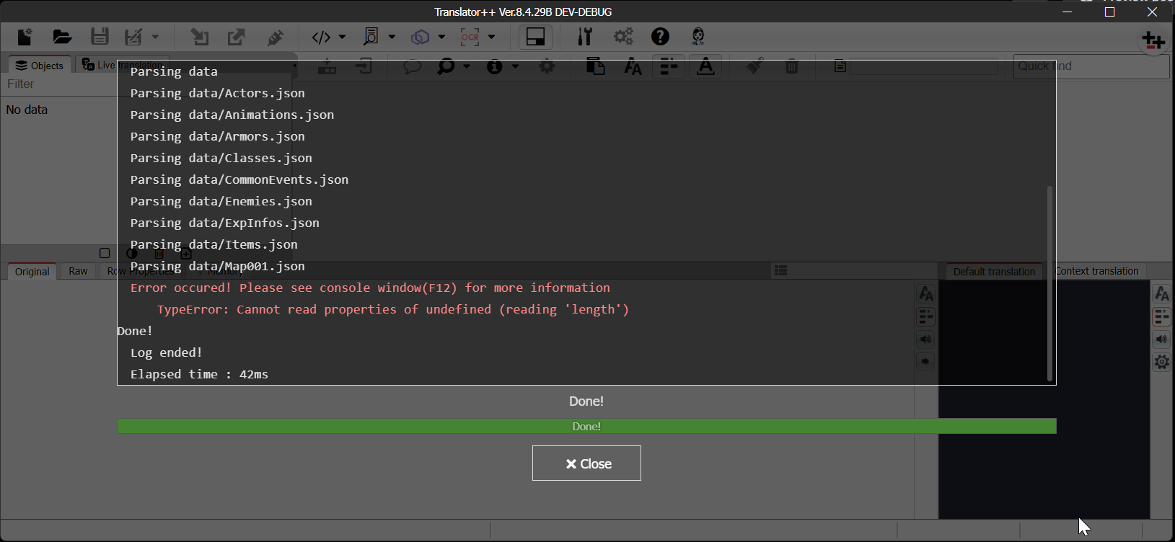Expand the code brackets dropdown arrow
This screenshot has height=542, width=1175.
point(342,37)
